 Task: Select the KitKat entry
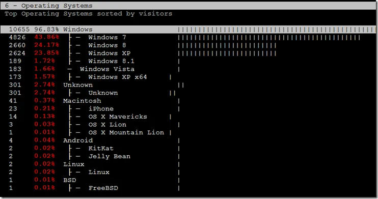(101, 149)
